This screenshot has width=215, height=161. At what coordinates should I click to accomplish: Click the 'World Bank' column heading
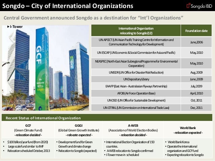pyautogui.click(x=188, y=128)
